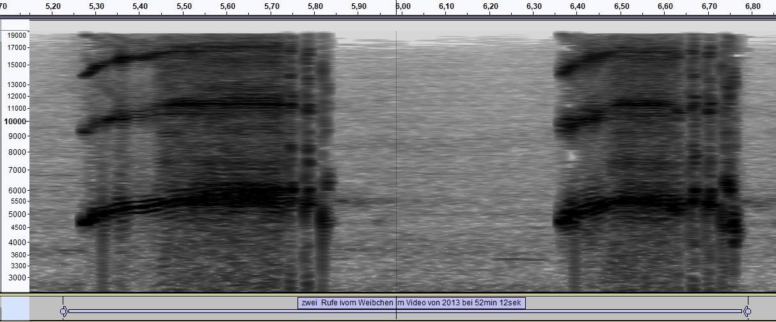Click the 10000 value on the frequency scale
Screen dimensions: 776x322
15,121
